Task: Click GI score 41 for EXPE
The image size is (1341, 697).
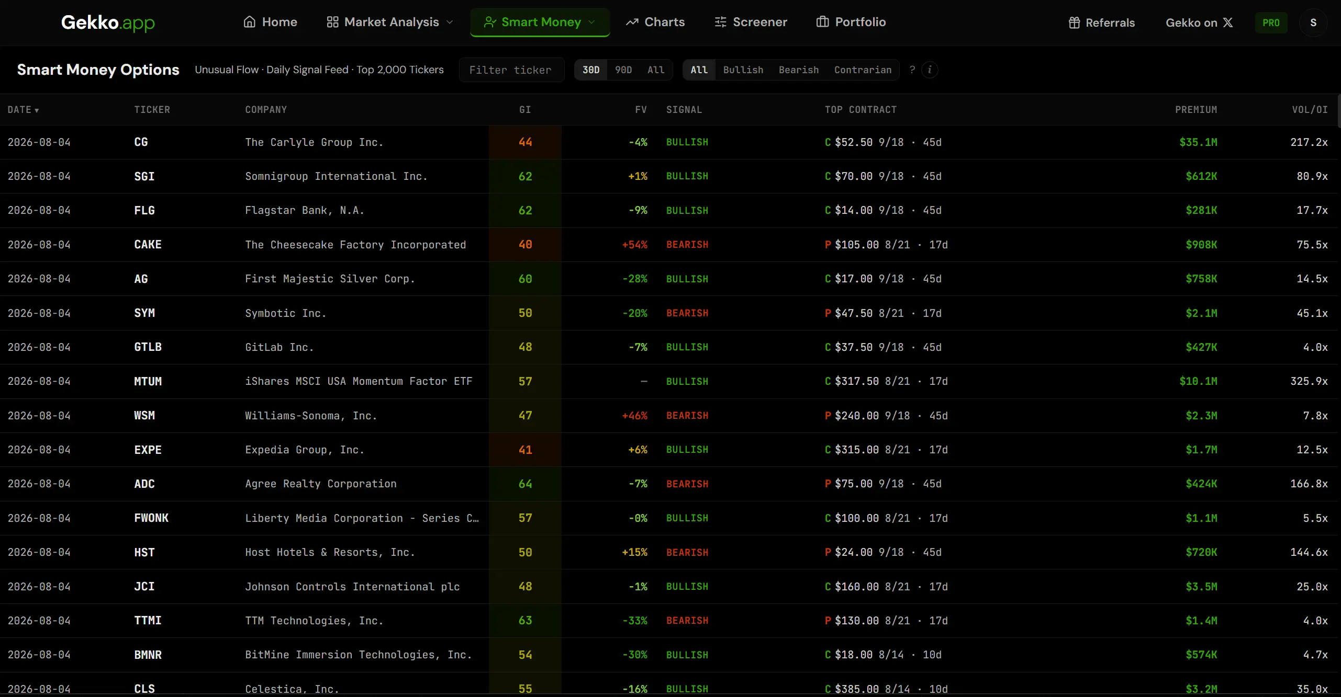Action: [525, 450]
